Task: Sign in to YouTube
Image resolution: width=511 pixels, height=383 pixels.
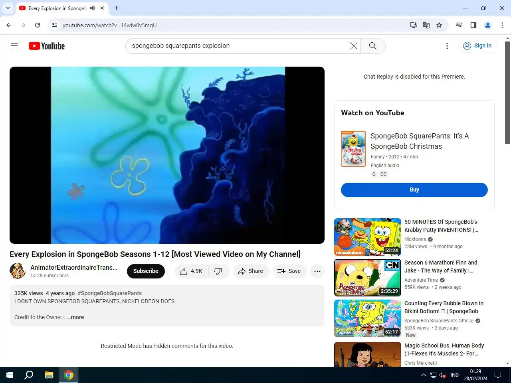Action: (477, 46)
